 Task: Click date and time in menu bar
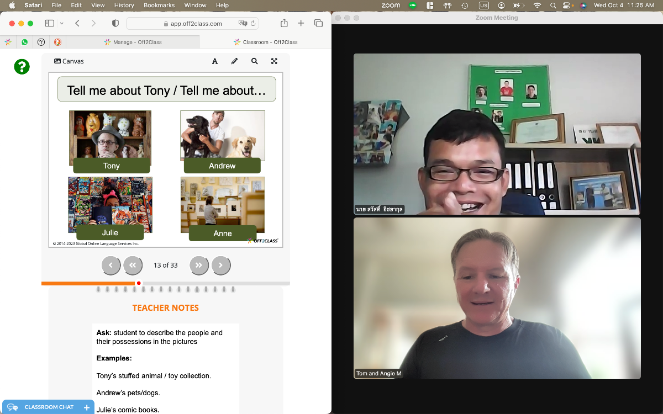(624, 5)
